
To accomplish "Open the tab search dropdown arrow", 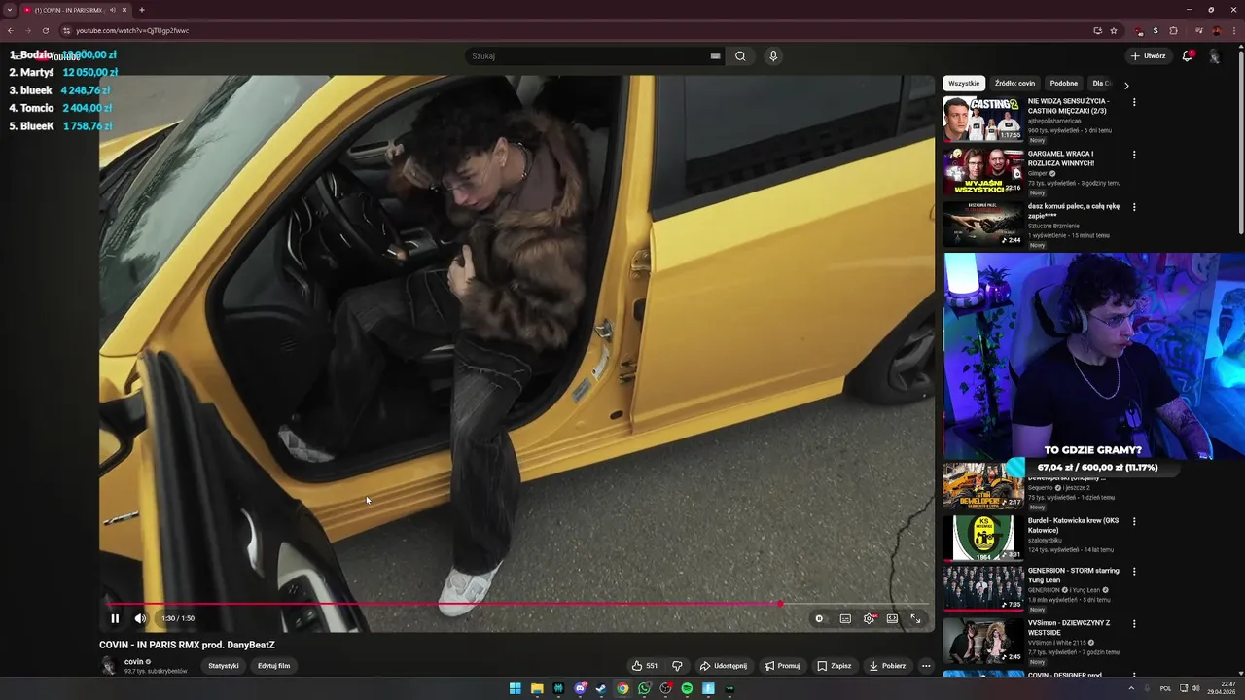I will click(10, 10).
